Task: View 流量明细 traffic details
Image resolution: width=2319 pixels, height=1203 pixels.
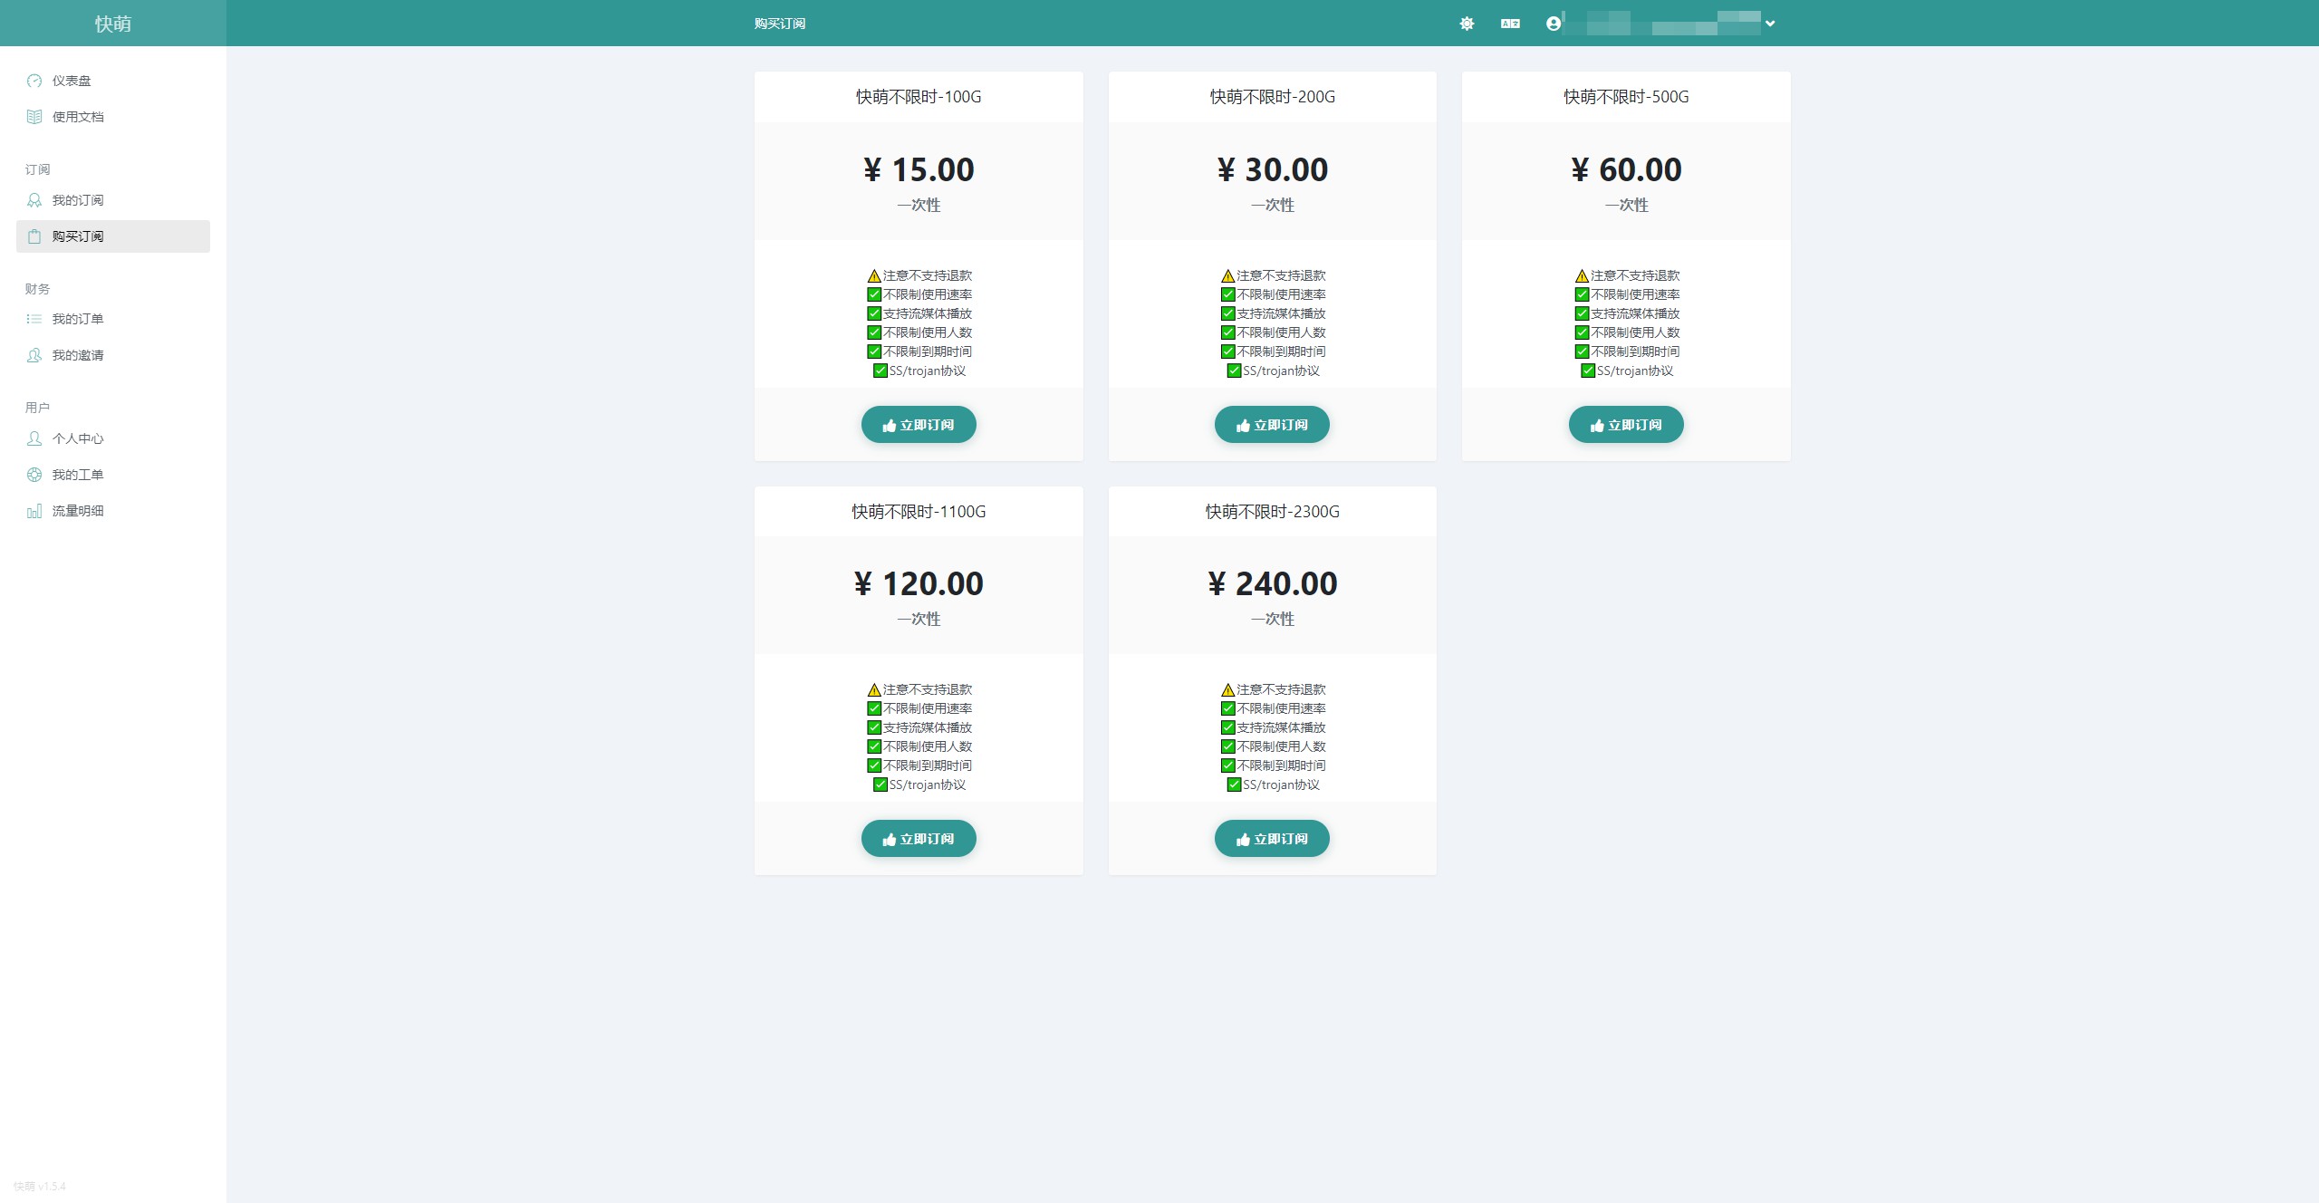Action: 78,511
